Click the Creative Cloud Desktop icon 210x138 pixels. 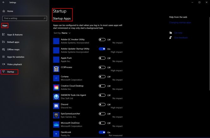[56, 87]
